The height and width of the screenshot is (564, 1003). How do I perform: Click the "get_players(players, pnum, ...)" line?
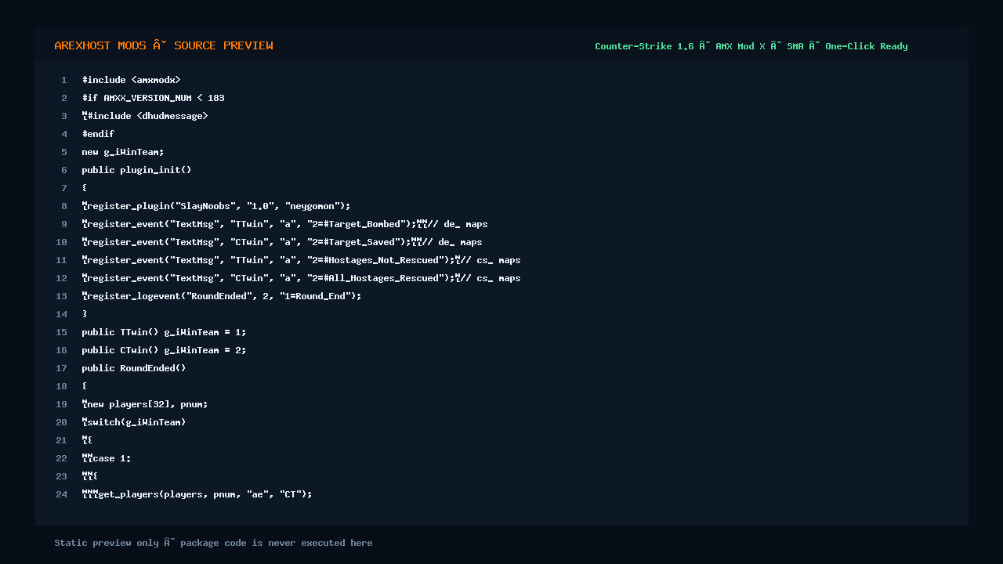pos(197,494)
